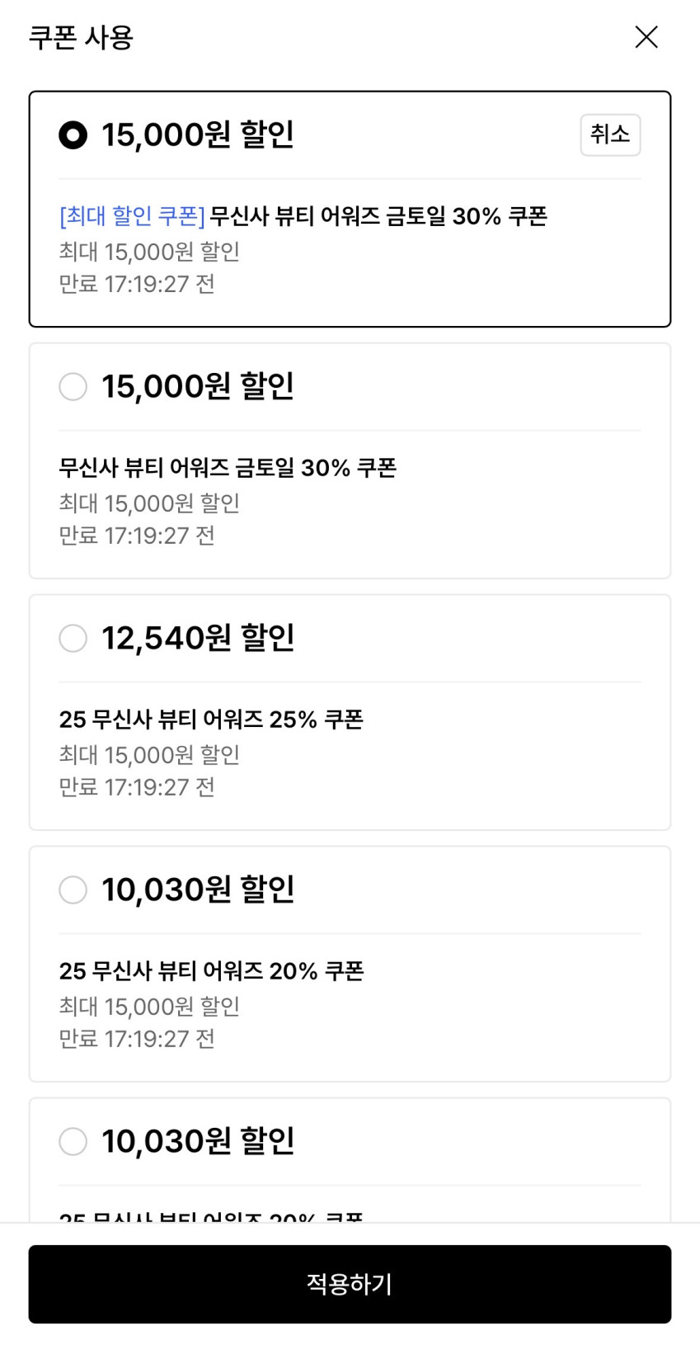The image size is (700, 1345).
Task: Click the expiry countdown in the selected coupon
Action: (137, 284)
